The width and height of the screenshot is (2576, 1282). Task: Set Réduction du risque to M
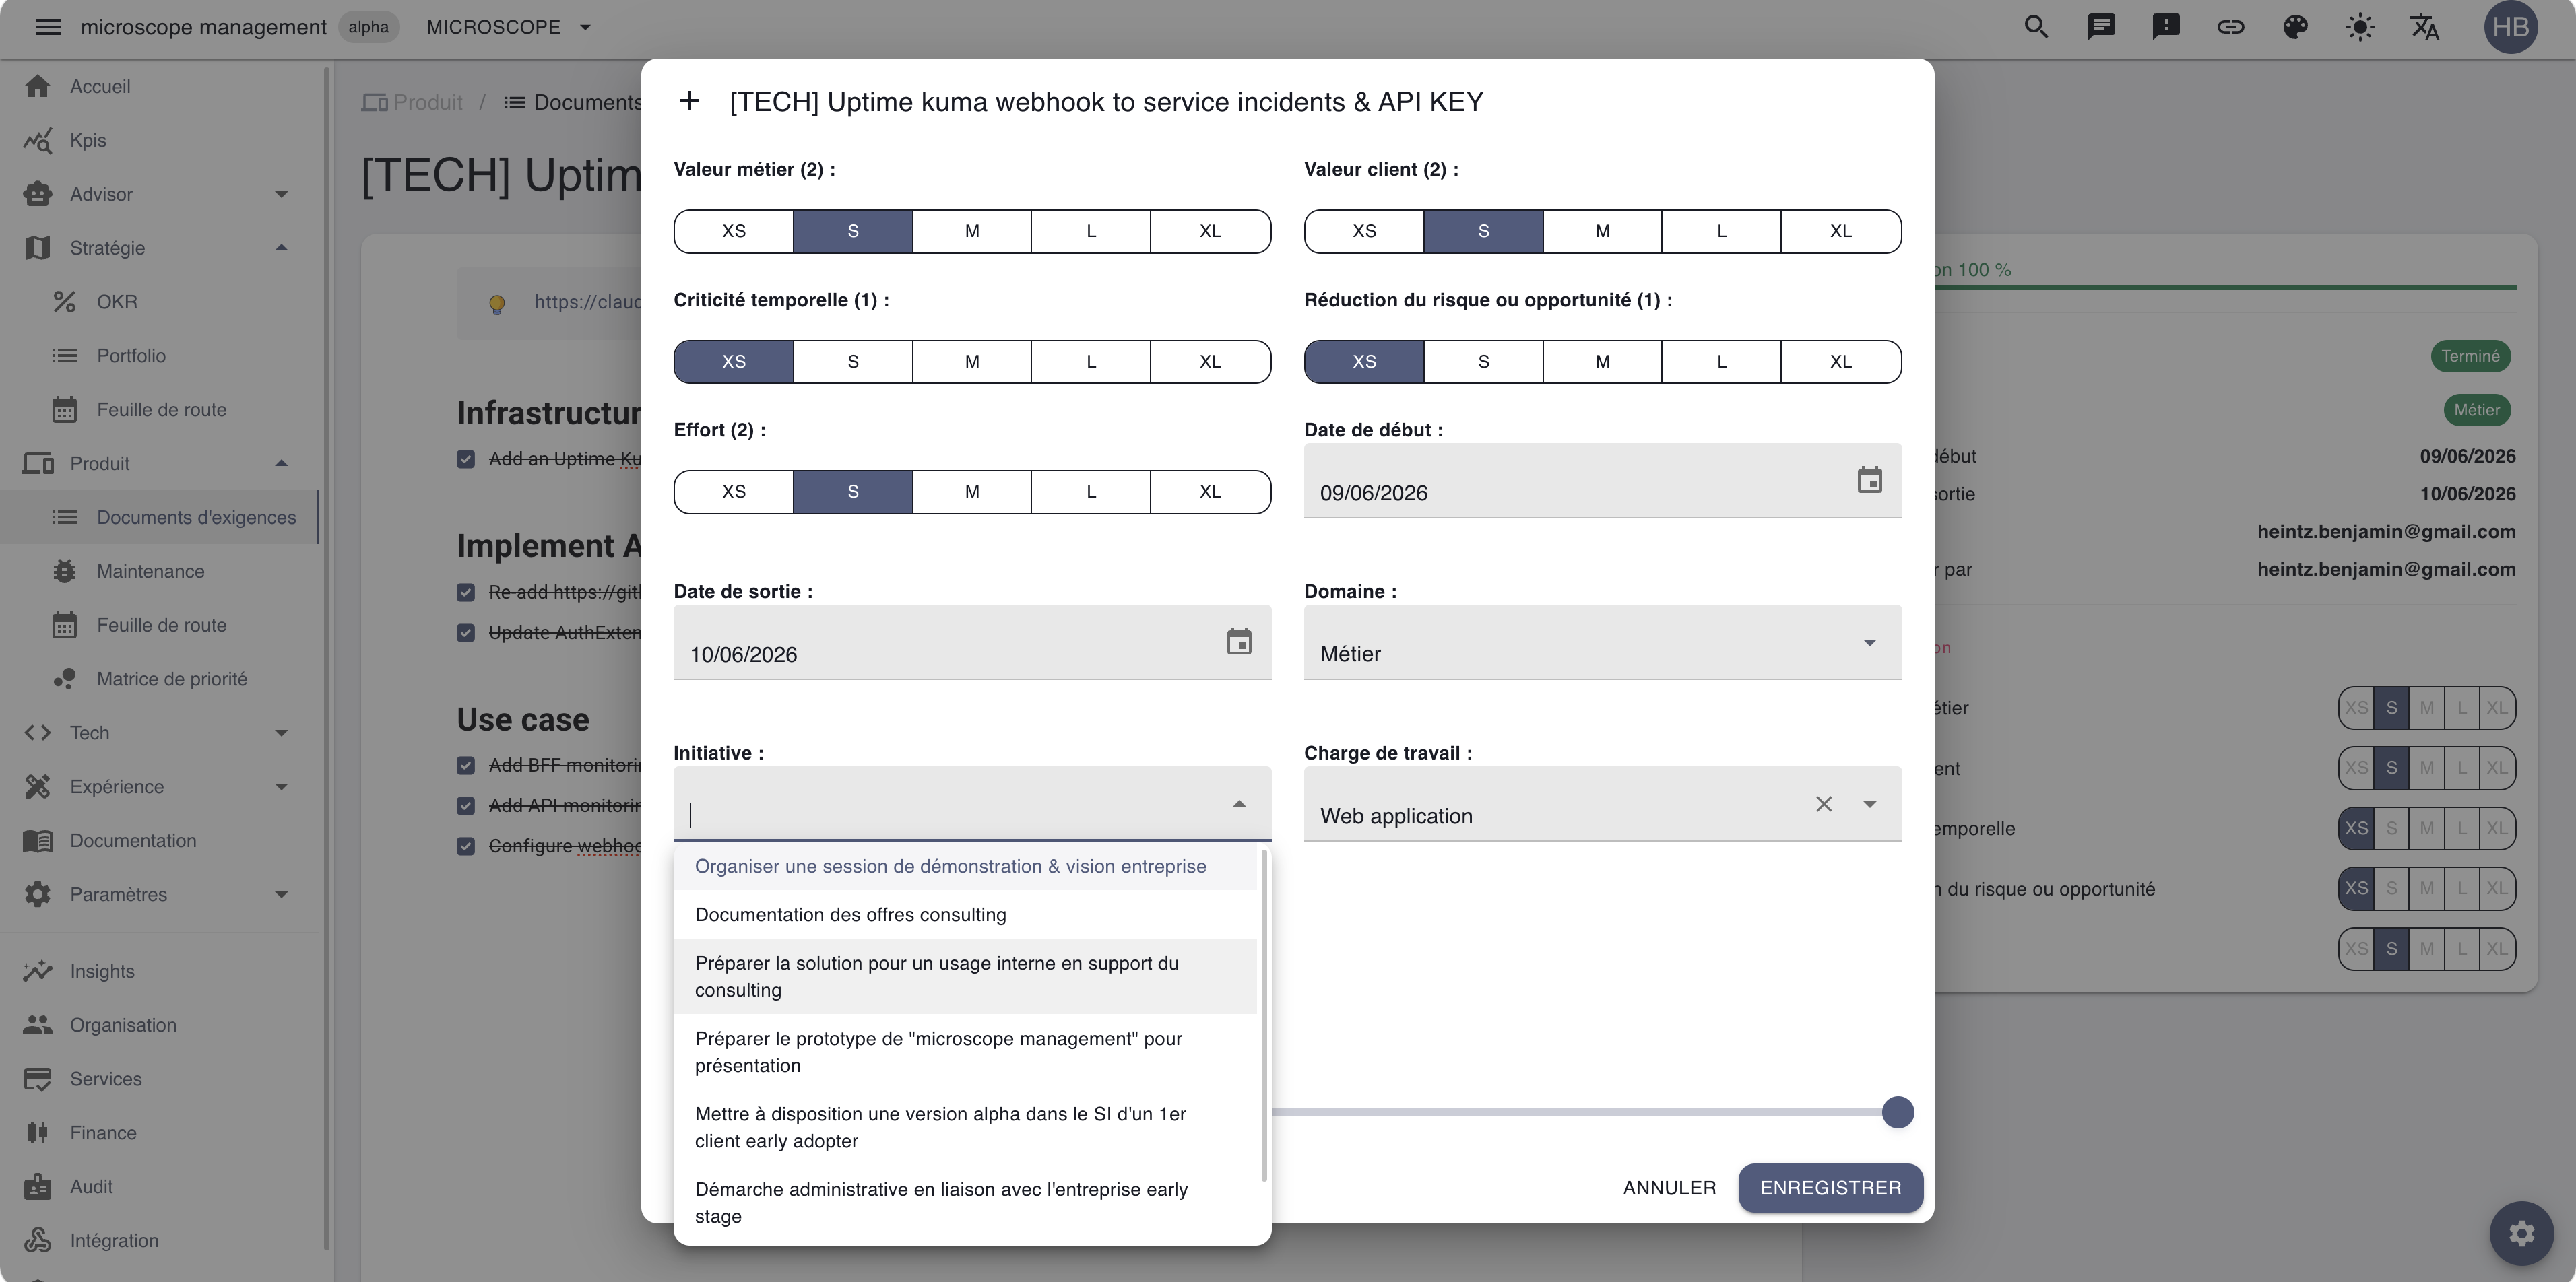[1602, 361]
